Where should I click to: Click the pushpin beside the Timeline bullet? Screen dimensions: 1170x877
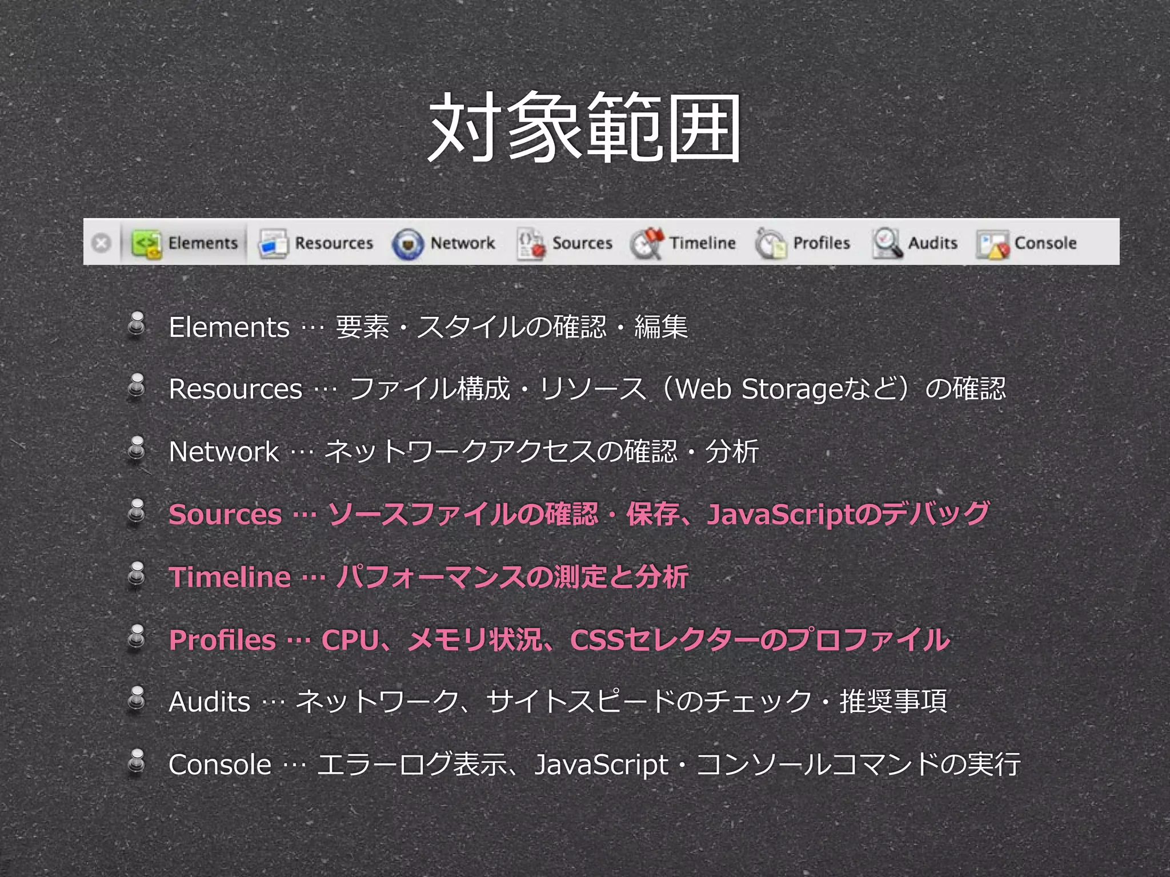(137, 574)
